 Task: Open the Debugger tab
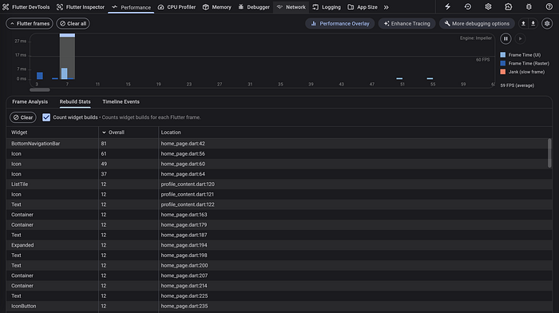click(254, 7)
